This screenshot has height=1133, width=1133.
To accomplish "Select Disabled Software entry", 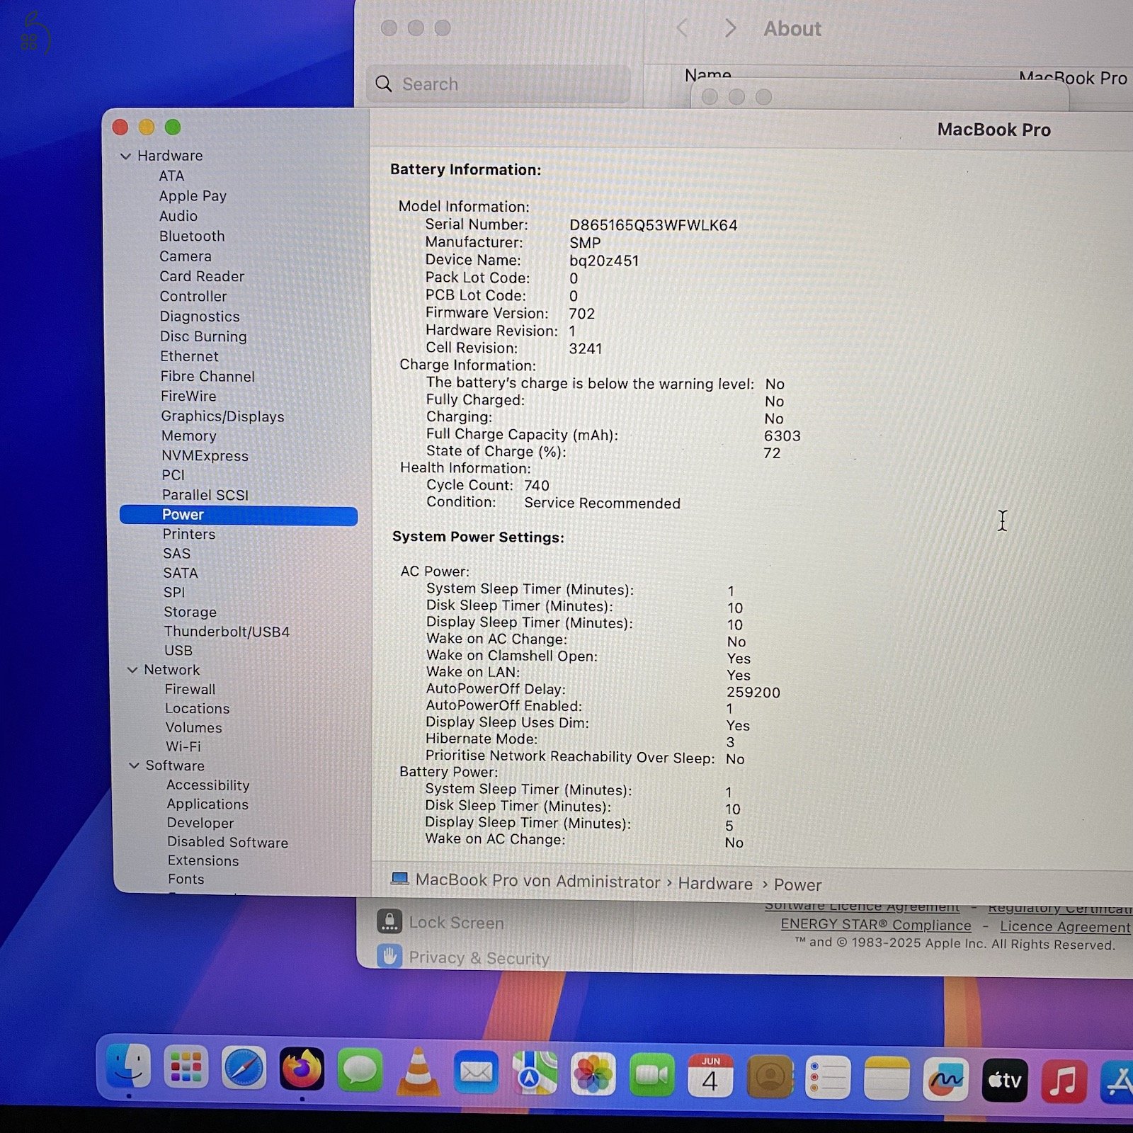I will pos(227,843).
